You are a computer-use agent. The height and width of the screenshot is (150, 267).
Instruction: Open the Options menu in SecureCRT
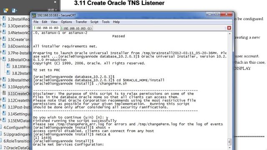pyautogui.click(x=66, y=22)
